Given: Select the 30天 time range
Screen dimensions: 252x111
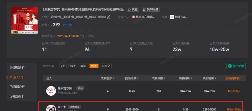Looking at the screenshot, I should [x=83, y=66].
